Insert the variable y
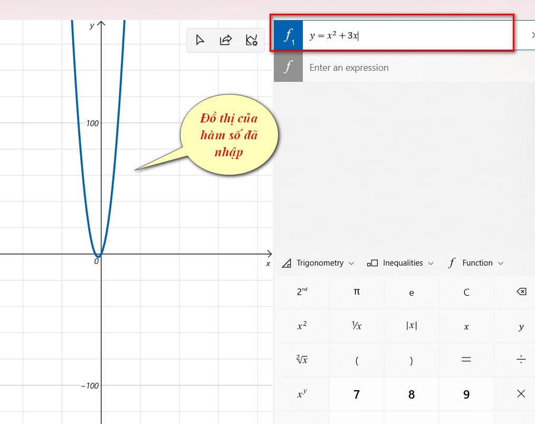 (x=521, y=326)
